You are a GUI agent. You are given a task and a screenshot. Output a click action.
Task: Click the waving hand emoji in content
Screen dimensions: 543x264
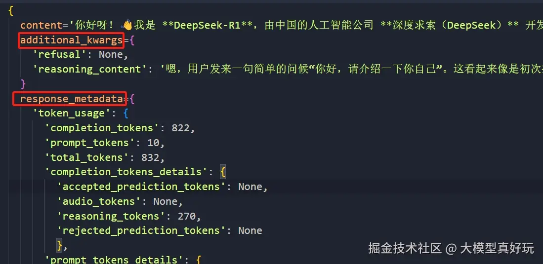click(127, 25)
